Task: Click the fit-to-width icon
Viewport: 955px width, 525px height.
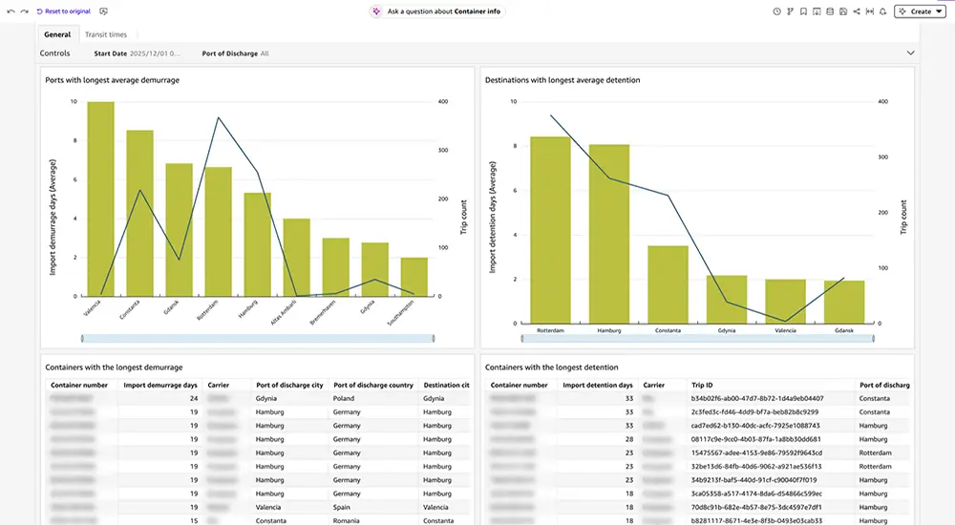Action: click(870, 11)
